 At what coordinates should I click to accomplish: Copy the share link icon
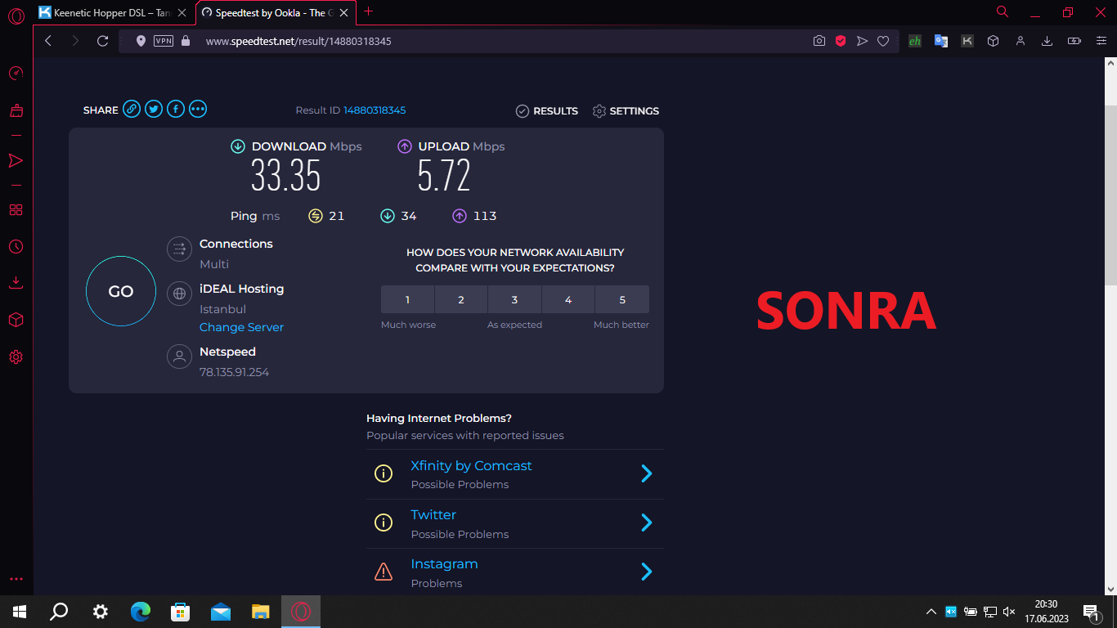pyautogui.click(x=132, y=109)
